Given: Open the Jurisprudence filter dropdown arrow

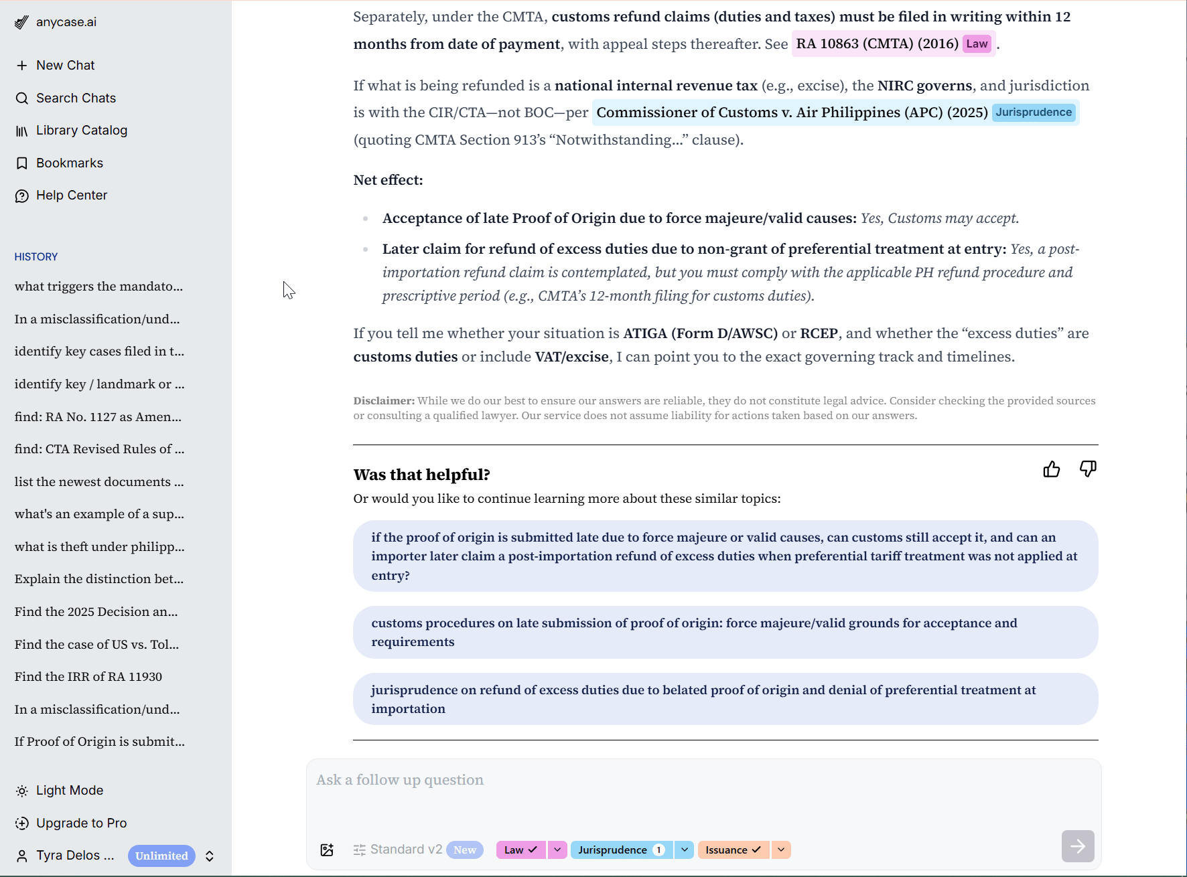Looking at the screenshot, I should 684,850.
